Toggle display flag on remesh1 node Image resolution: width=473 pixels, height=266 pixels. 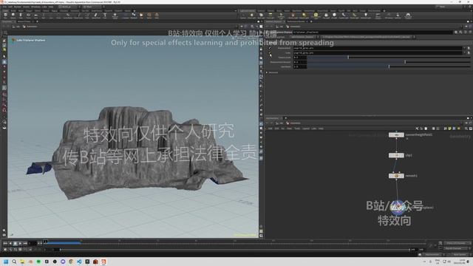[x=402, y=176]
